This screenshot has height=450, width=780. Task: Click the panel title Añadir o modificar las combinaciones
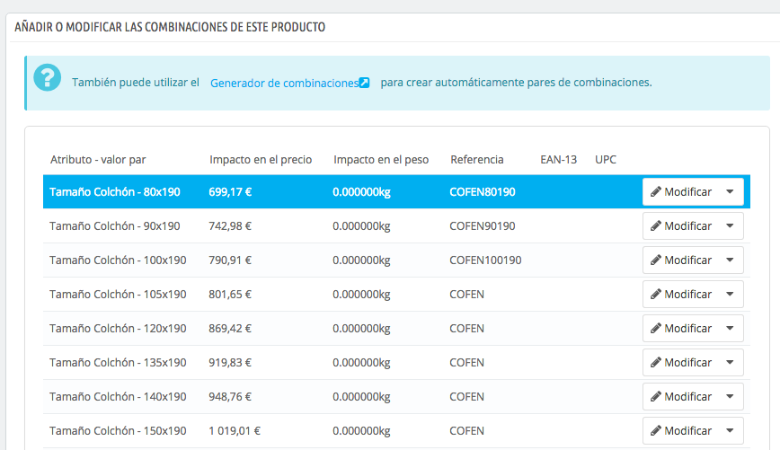tap(170, 27)
